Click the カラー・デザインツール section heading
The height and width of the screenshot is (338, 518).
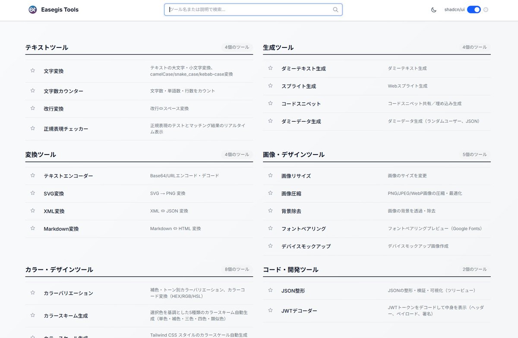click(59, 269)
